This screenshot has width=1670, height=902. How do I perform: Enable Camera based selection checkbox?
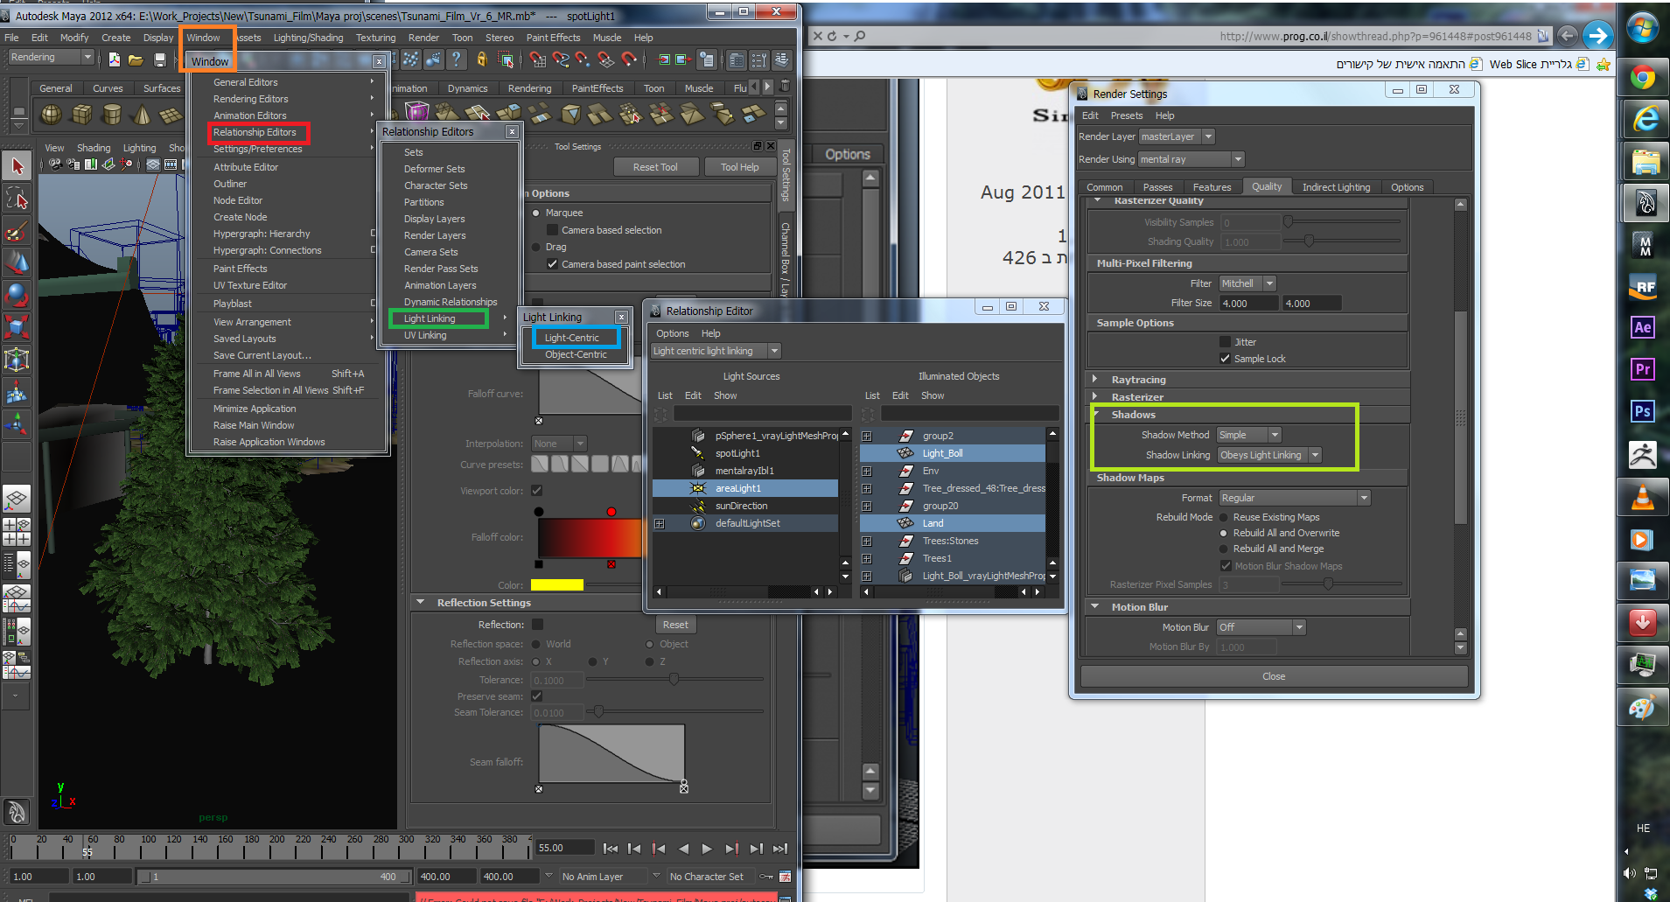click(x=552, y=230)
